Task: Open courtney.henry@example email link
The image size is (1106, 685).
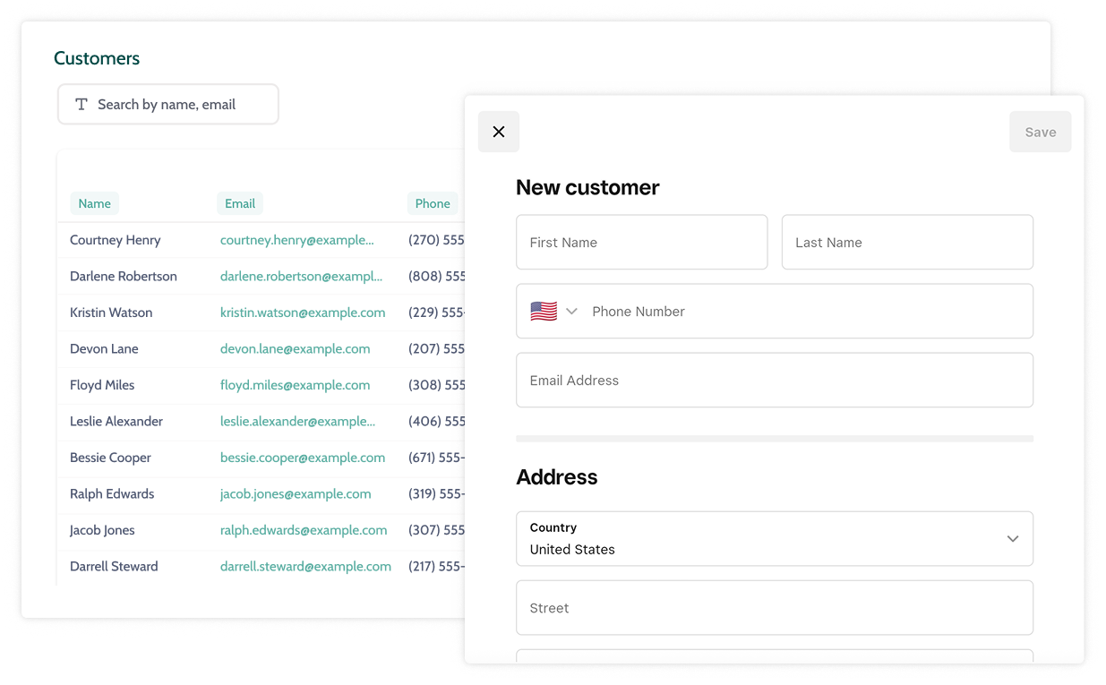Action: [297, 240]
